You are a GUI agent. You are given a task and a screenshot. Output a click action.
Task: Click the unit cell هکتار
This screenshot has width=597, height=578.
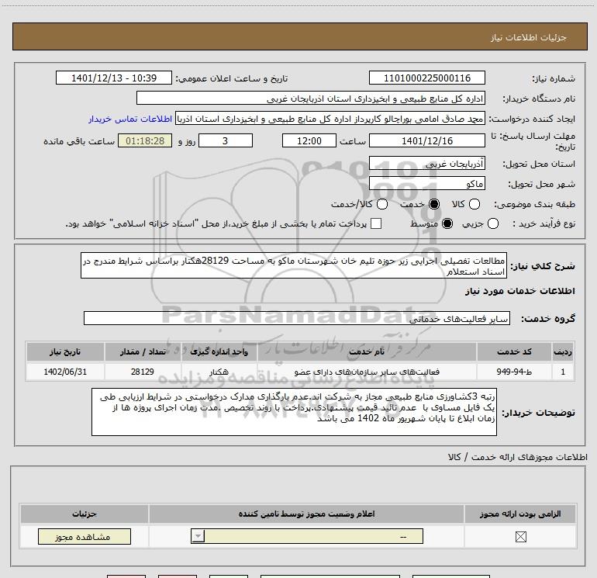(x=219, y=372)
